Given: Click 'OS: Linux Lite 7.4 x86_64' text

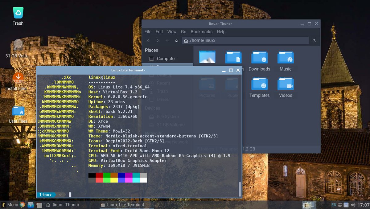Looking at the screenshot, I should click(x=119, y=87).
